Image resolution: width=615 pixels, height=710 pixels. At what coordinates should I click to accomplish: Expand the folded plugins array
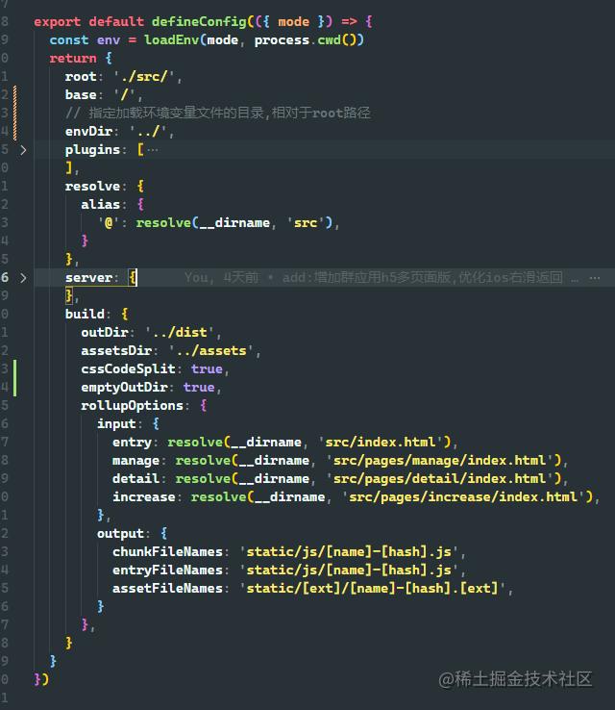coord(23,150)
